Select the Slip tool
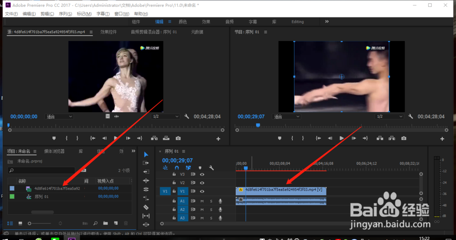Screen dimensions: 456x240 click(146, 216)
